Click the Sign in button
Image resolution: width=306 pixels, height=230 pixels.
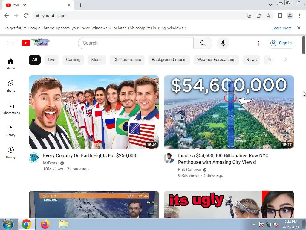click(x=281, y=43)
